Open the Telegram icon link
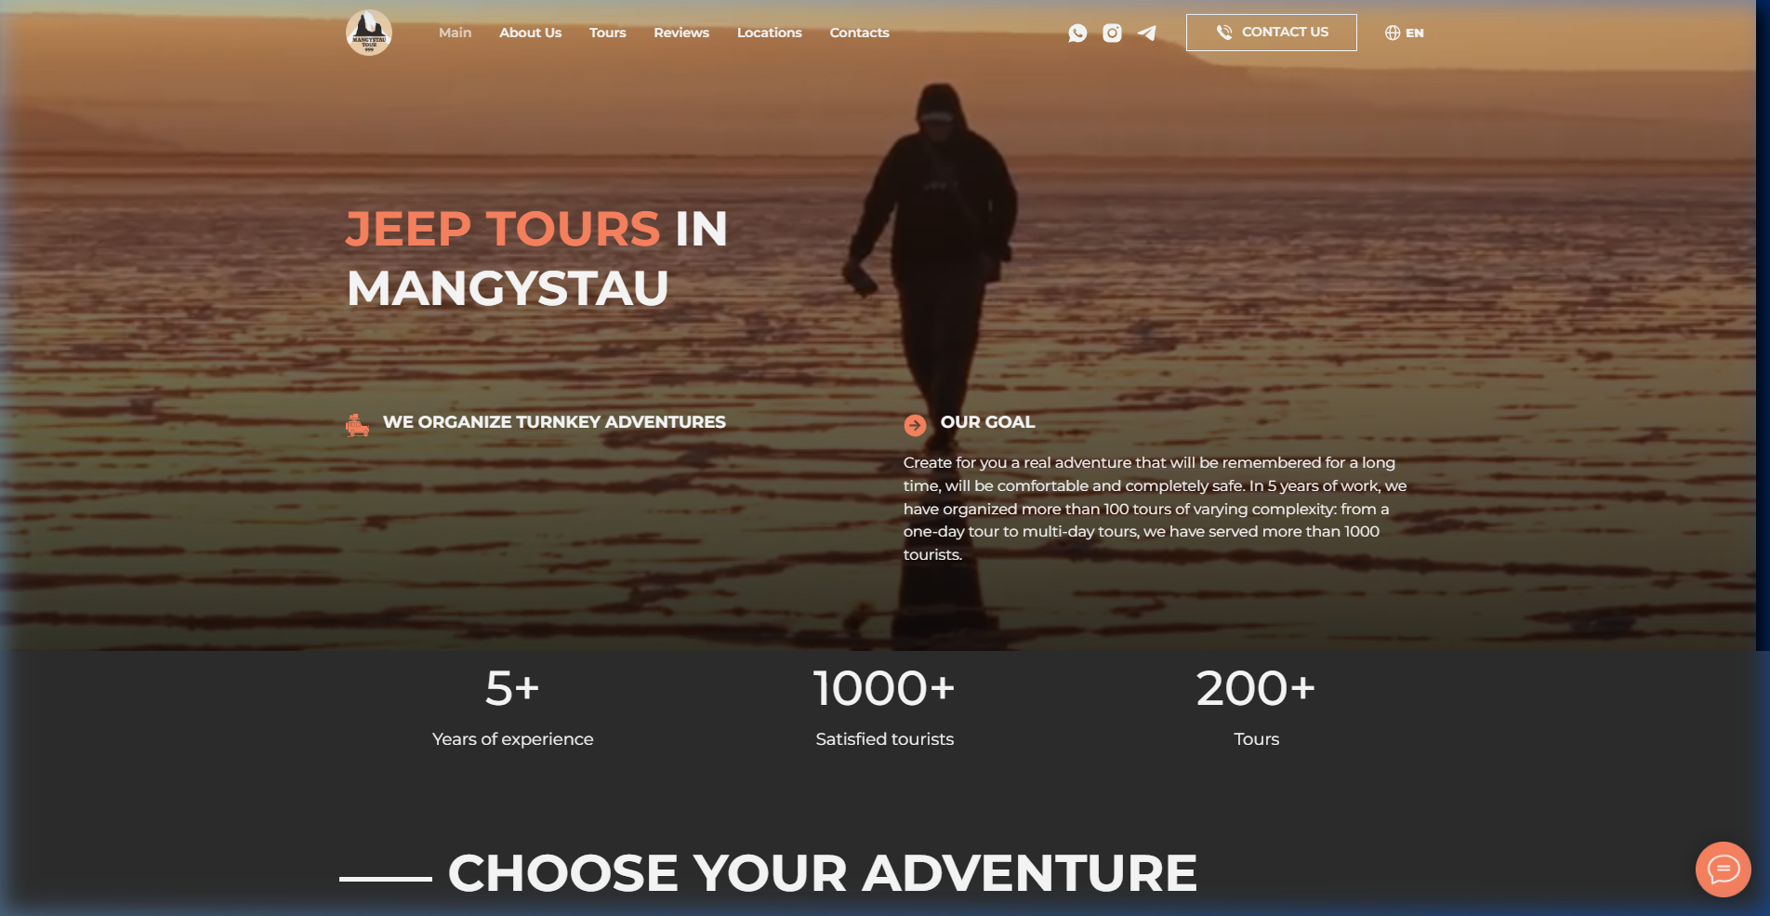Viewport: 1770px width, 916px height. pos(1147,33)
